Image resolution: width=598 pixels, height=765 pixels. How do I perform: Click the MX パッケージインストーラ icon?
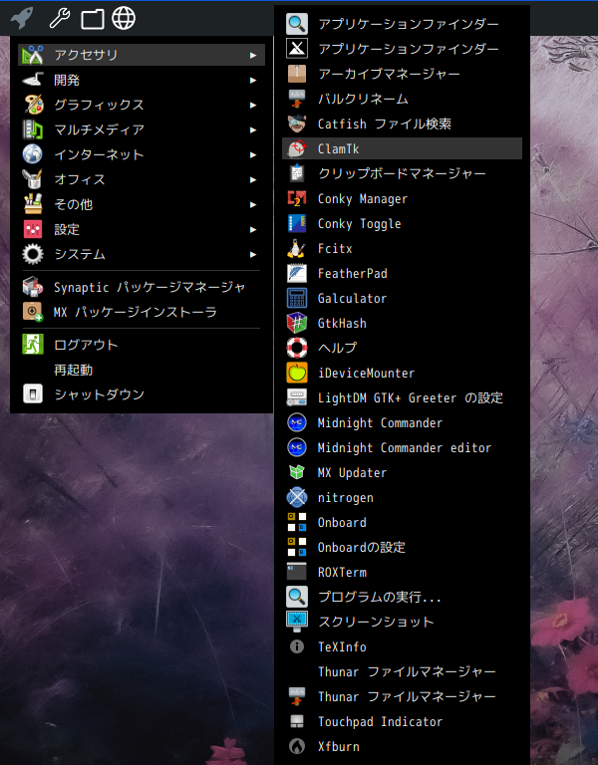click(x=33, y=312)
